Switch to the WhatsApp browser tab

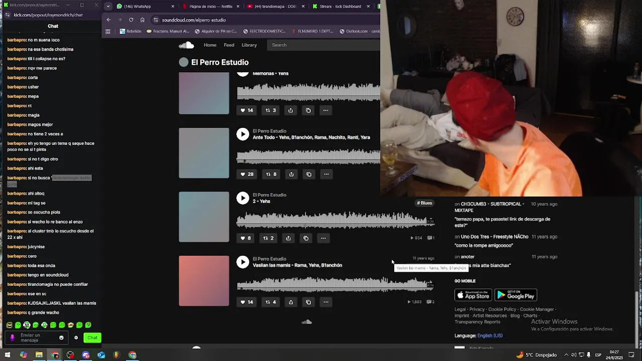pos(145,7)
